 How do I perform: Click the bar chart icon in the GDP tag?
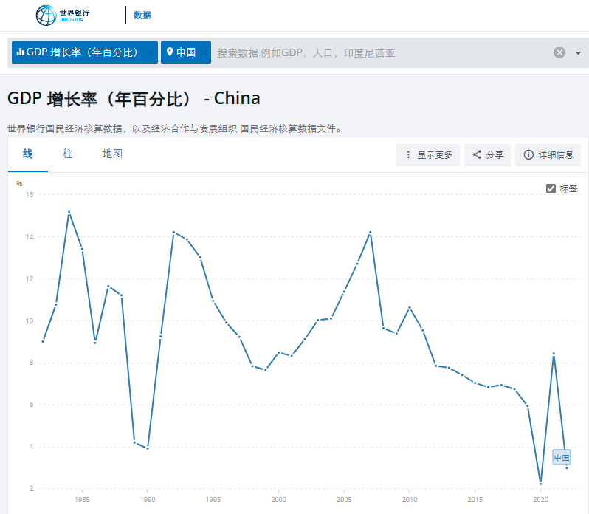[x=21, y=52]
